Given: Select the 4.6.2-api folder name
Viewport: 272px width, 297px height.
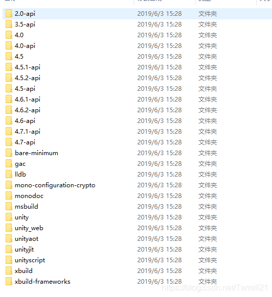Looking at the screenshot, I should pos(28,110).
